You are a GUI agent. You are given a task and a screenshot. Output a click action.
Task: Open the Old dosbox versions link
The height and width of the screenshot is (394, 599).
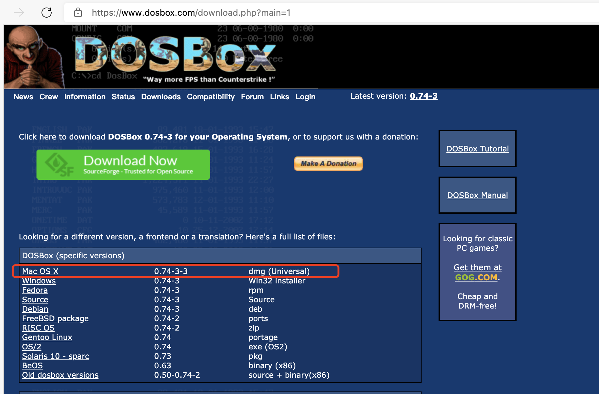pyautogui.click(x=60, y=375)
